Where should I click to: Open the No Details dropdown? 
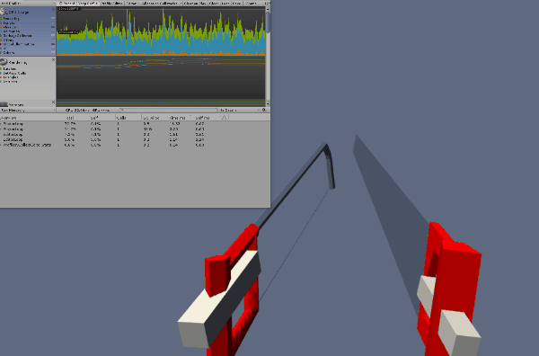[239, 110]
